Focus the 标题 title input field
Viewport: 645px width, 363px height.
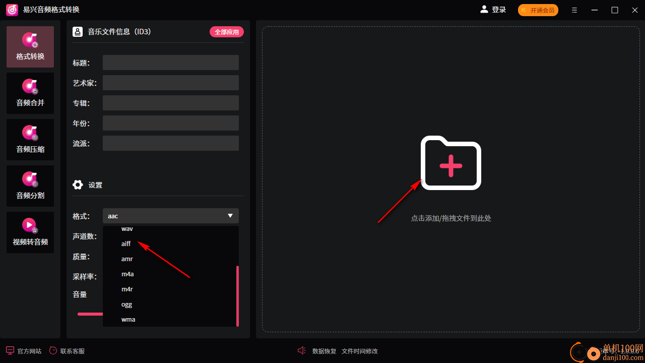tap(171, 63)
